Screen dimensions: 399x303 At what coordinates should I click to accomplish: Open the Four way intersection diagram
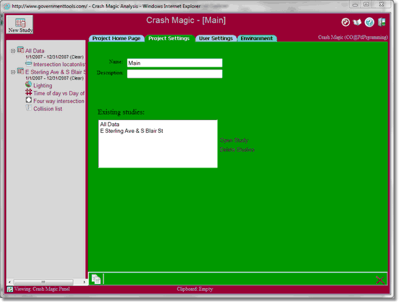coord(59,101)
